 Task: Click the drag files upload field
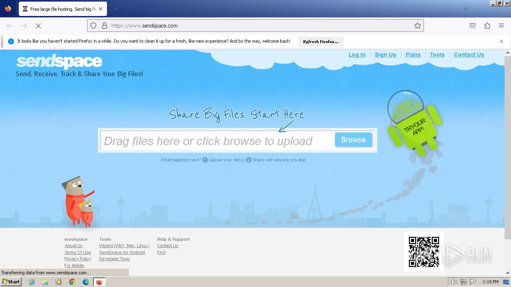pos(217,141)
